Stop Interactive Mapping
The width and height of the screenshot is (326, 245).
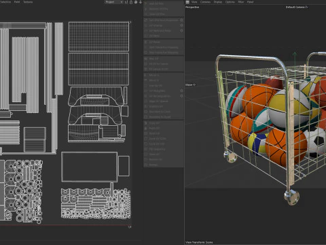click(x=164, y=52)
